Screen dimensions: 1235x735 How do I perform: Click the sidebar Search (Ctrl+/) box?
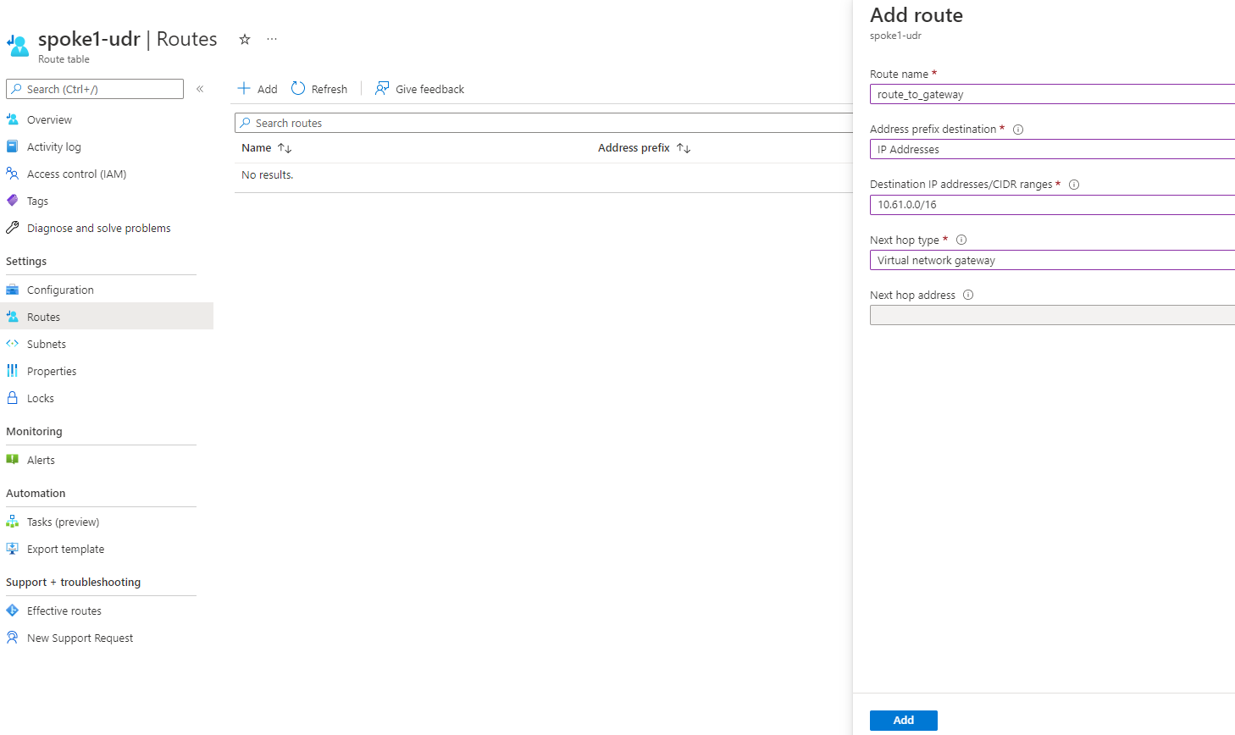point(95,89)
